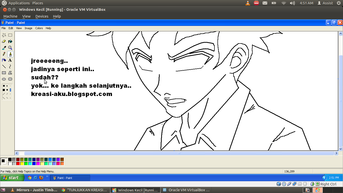Screen dimensions: 343x193
Task: Pick the dark brown color swatch
Action: point(62,160)
